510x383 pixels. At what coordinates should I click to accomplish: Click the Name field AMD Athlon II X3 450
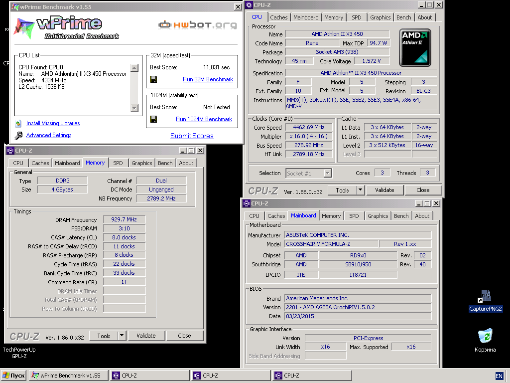pos(337,34)
